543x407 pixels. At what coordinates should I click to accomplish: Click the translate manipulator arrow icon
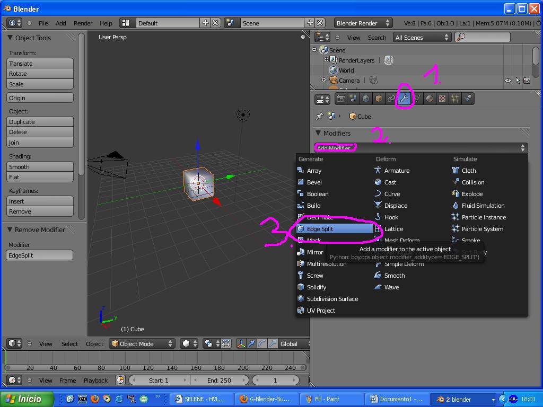(x=251, y=343)
